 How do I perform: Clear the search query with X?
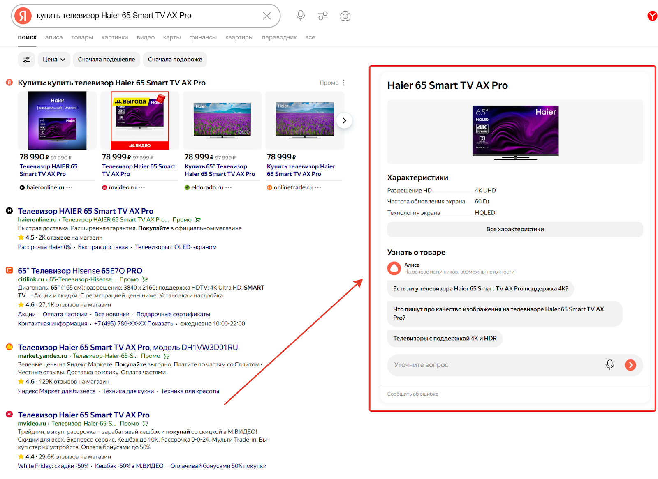click(x=267, y=16)
